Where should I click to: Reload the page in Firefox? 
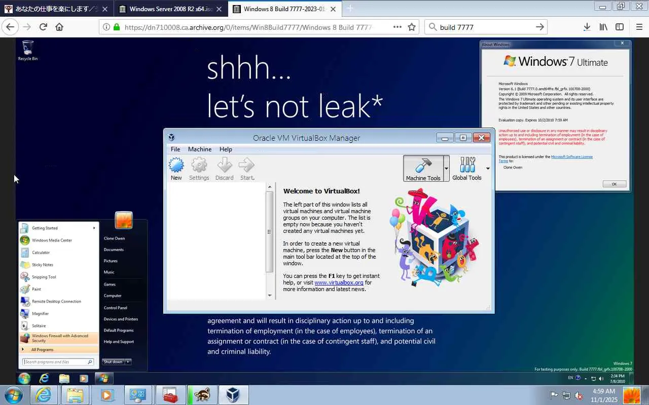click(43, 27)
